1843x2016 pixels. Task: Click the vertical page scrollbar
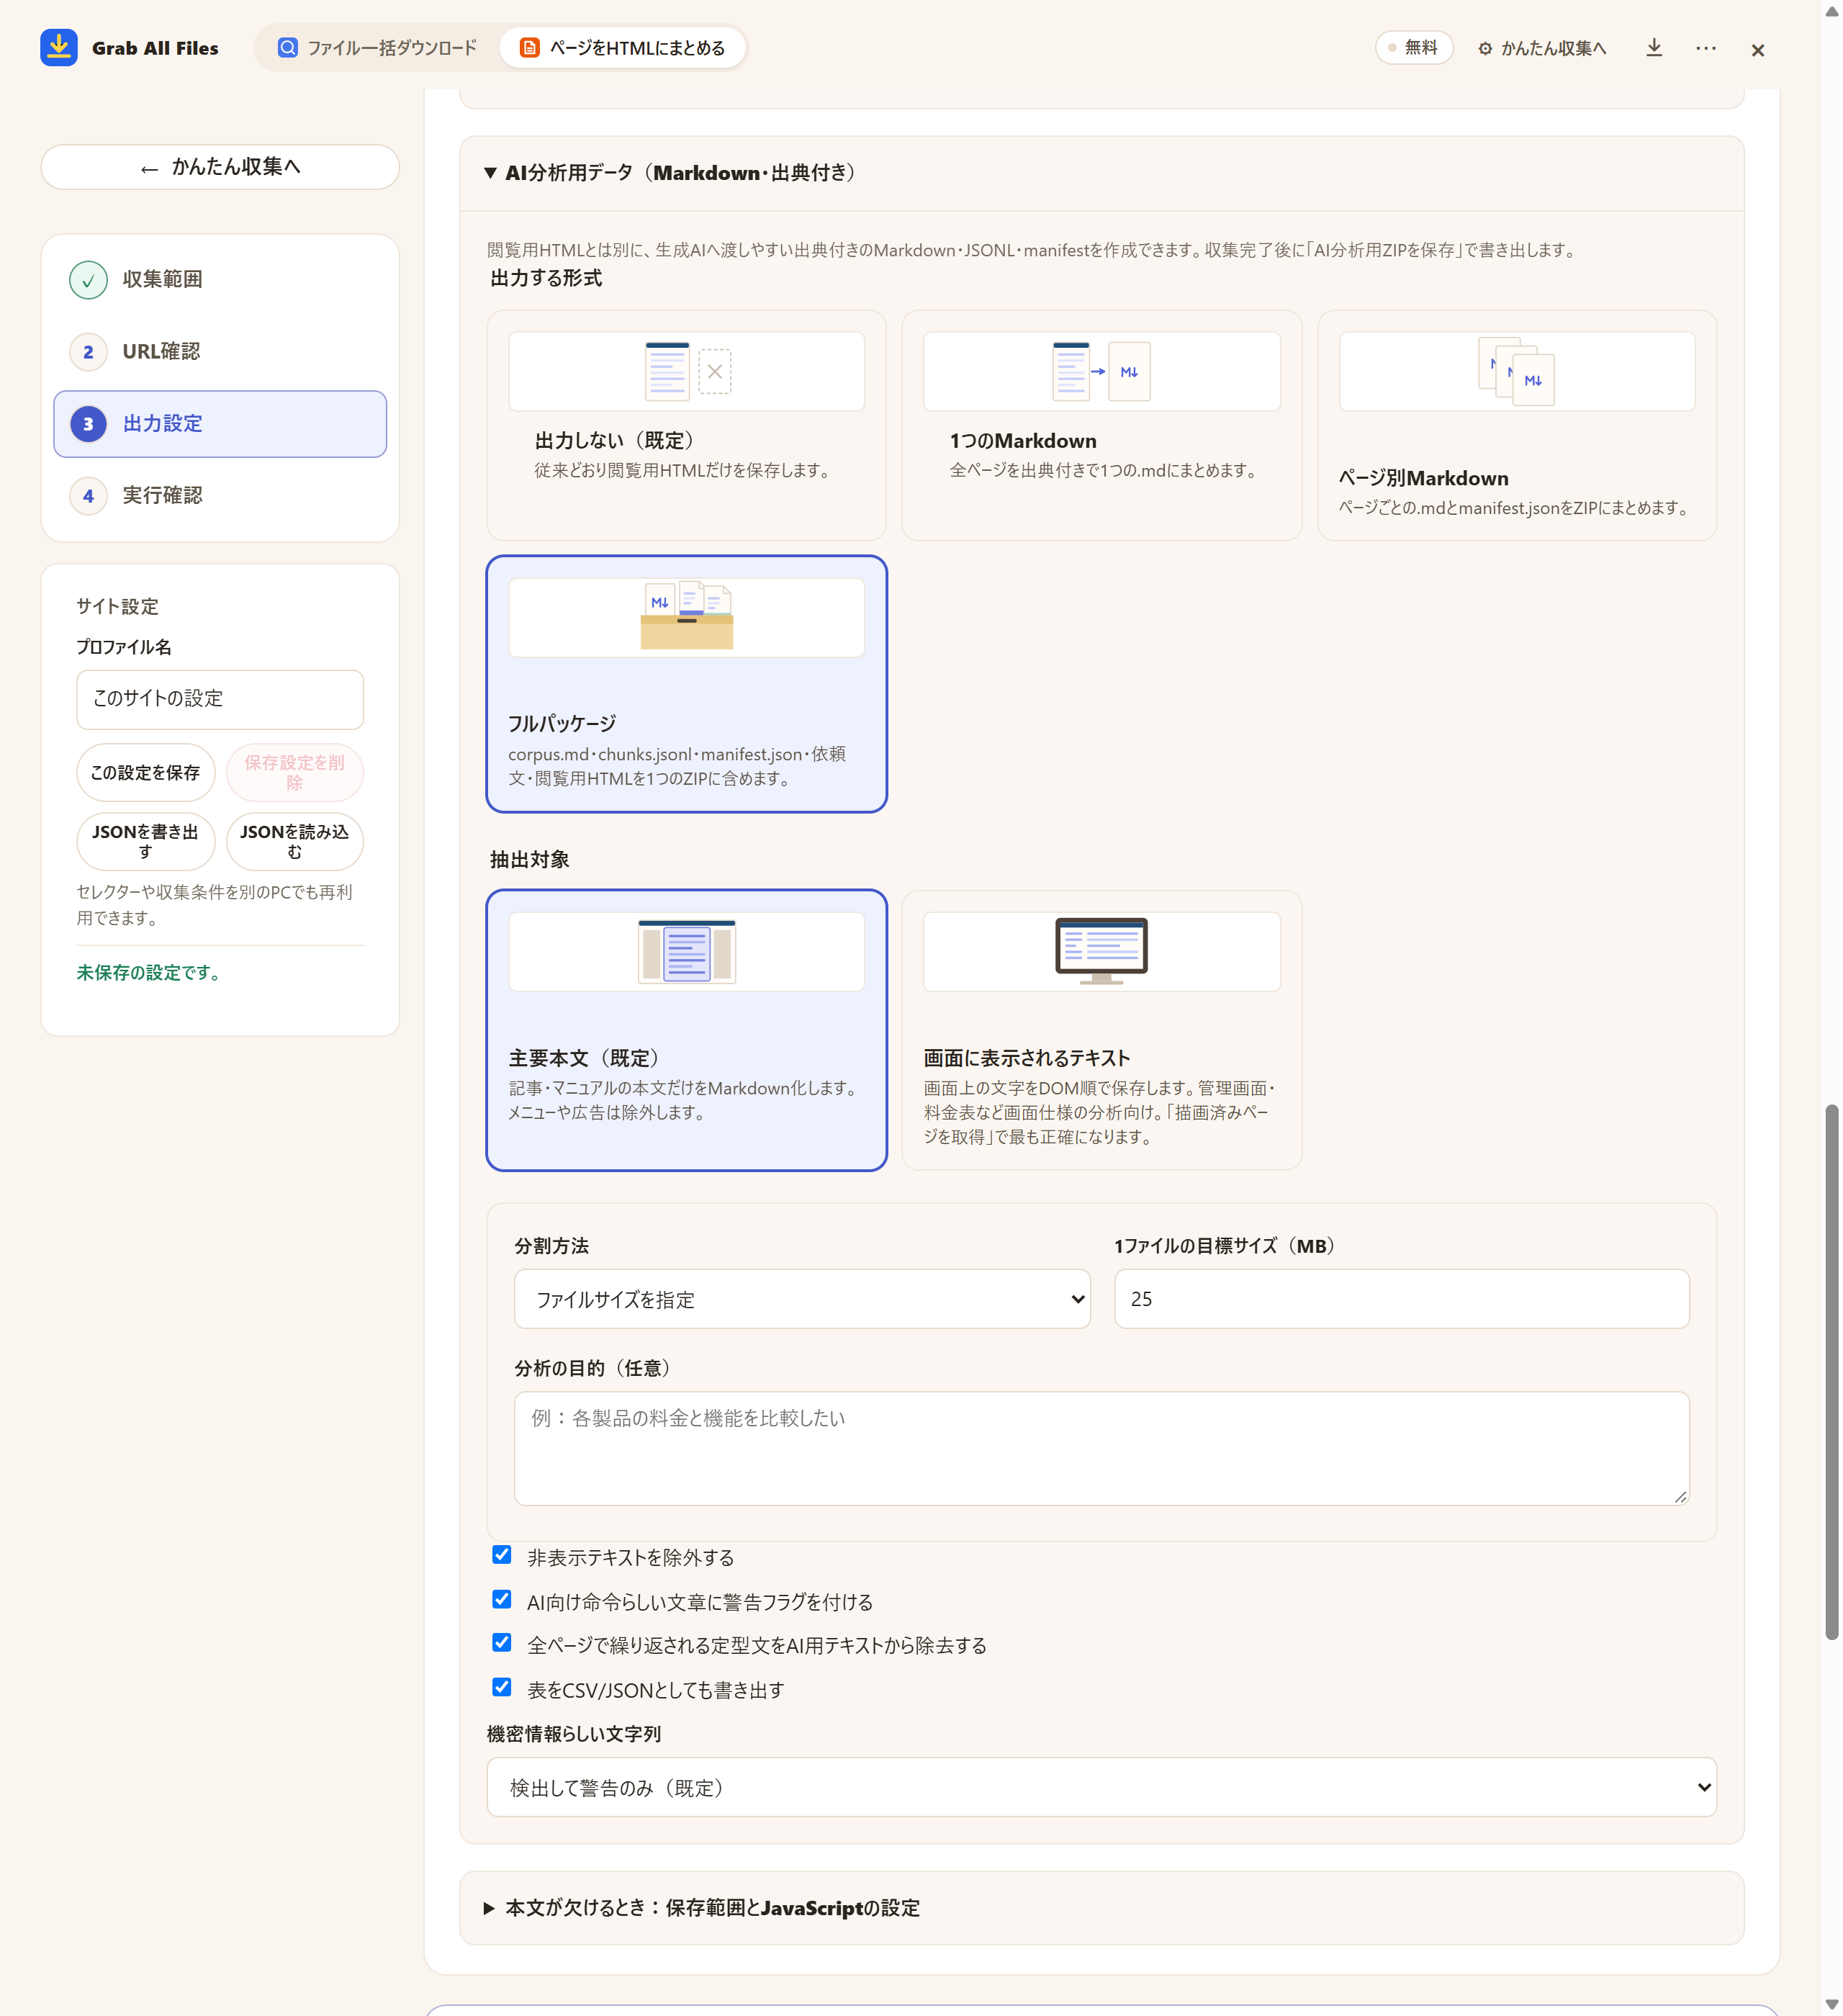1832,1372
